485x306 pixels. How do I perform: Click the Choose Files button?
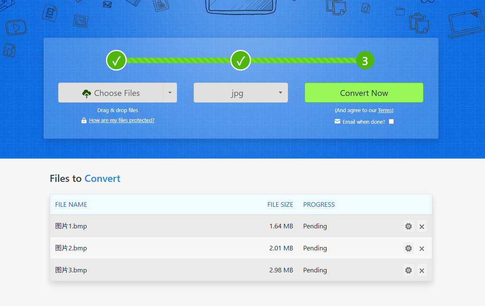click(111, 93)
